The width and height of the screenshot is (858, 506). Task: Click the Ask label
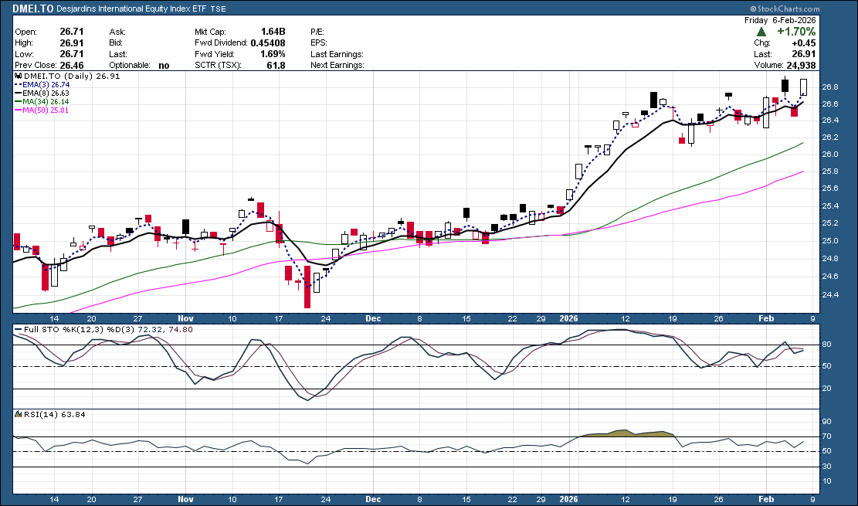[117, 32]
